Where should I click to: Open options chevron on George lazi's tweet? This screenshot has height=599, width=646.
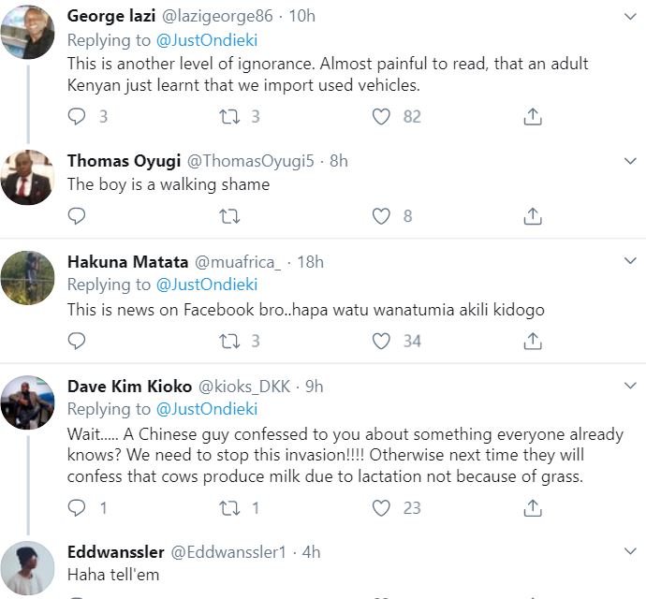(x=630, y=17)
